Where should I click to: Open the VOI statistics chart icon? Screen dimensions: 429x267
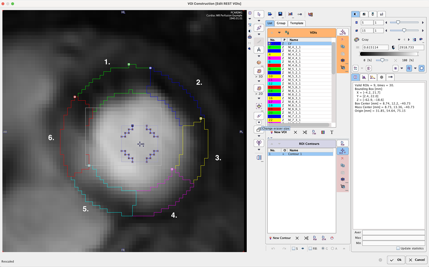[x=291, y=14]
